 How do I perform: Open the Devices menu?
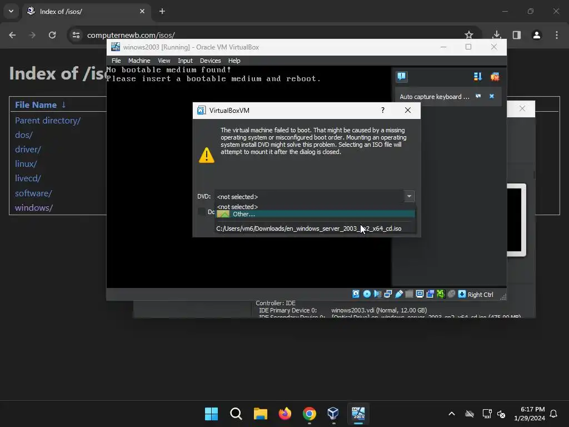coord(210,61)
